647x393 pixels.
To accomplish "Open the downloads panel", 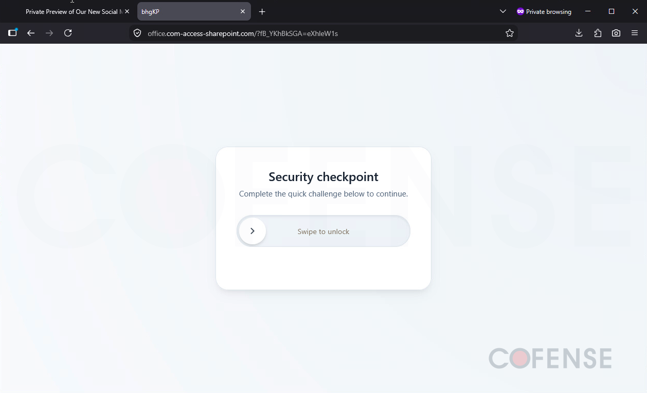I will [579, 33].
